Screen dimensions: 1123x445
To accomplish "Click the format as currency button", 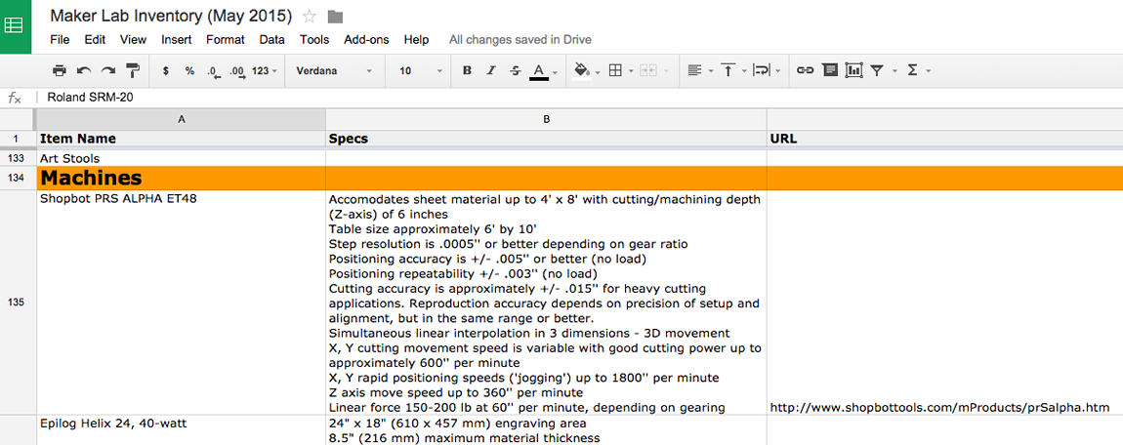I will click(166, 70).
